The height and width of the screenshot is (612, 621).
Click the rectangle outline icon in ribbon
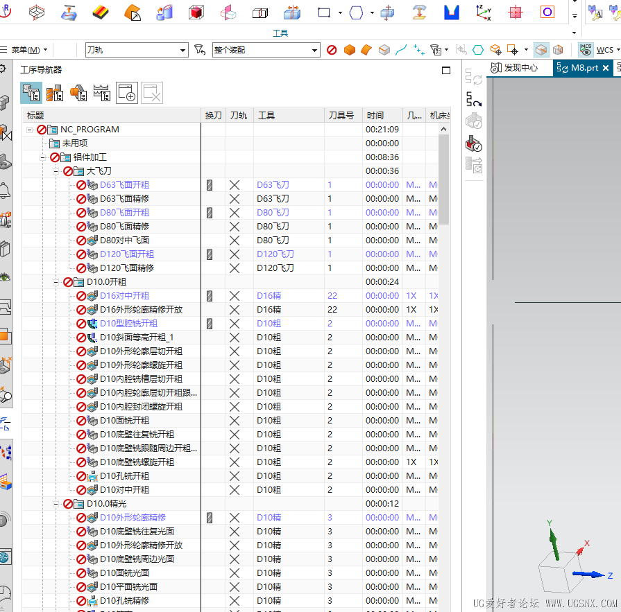(x=324, y=12)
